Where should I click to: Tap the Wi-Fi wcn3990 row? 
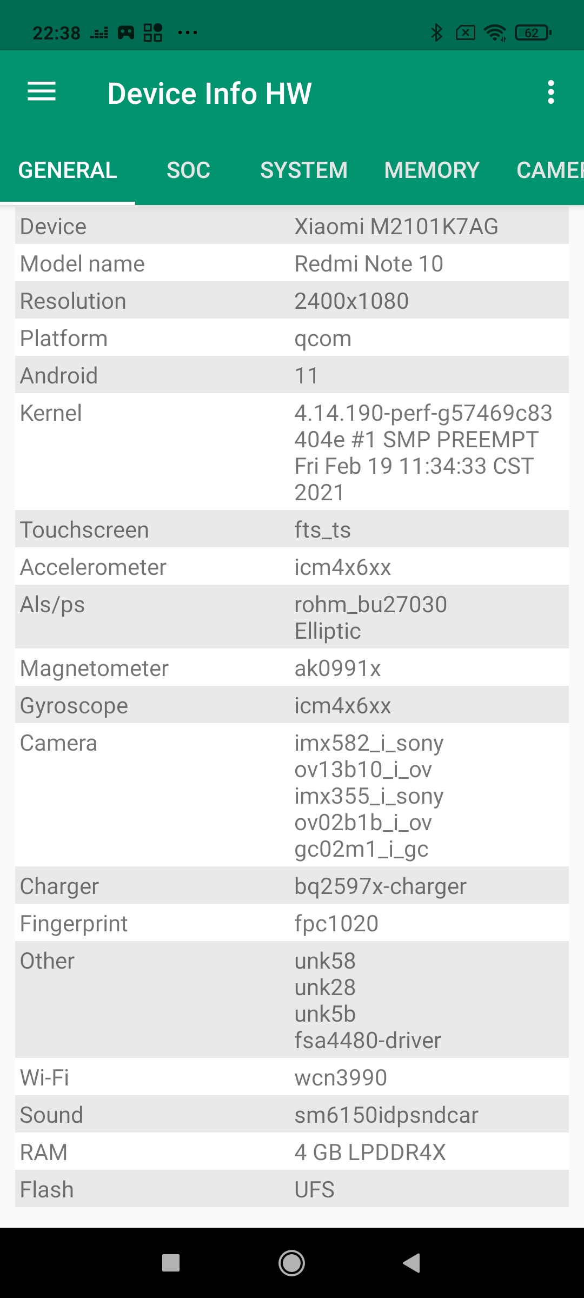292,1078
